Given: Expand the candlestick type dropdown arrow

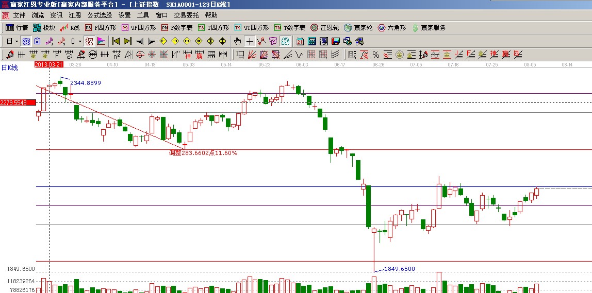Looking at the screenshot, I should 79,41.
